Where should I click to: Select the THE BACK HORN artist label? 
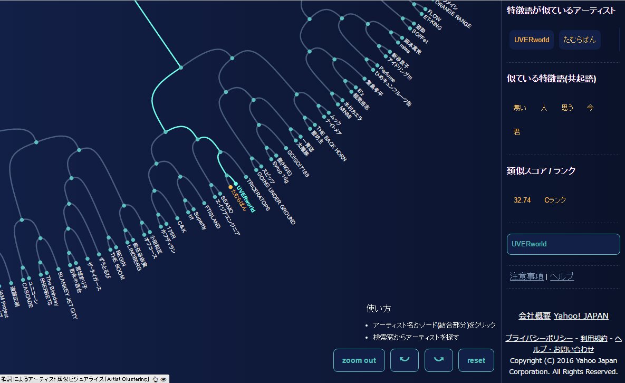[x=332, y=143]
